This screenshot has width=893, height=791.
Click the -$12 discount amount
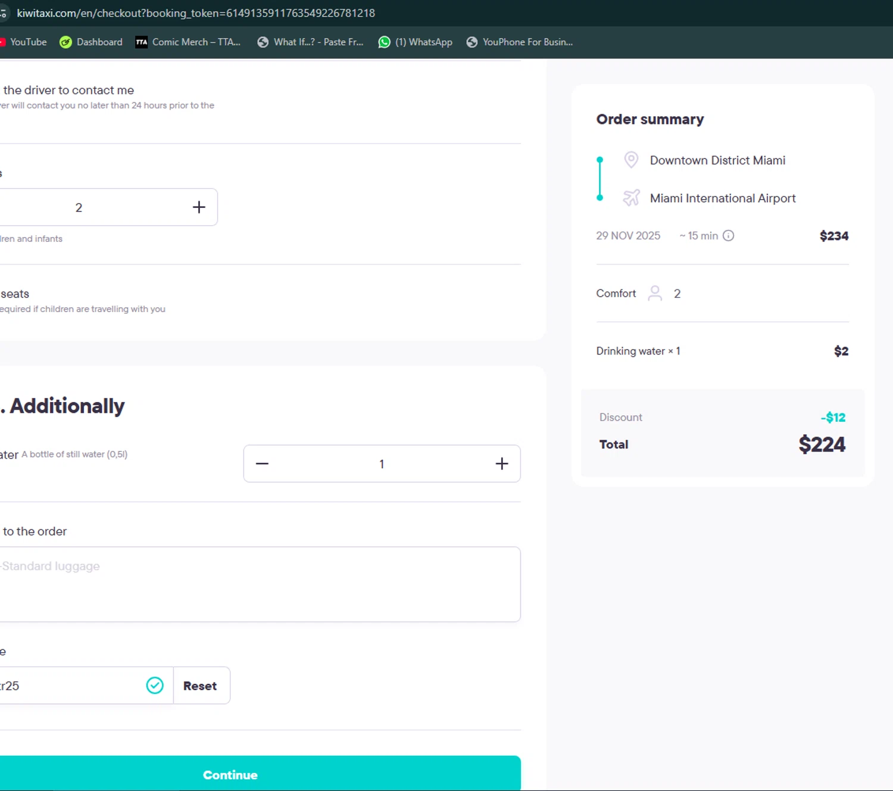tap(833, 417)
